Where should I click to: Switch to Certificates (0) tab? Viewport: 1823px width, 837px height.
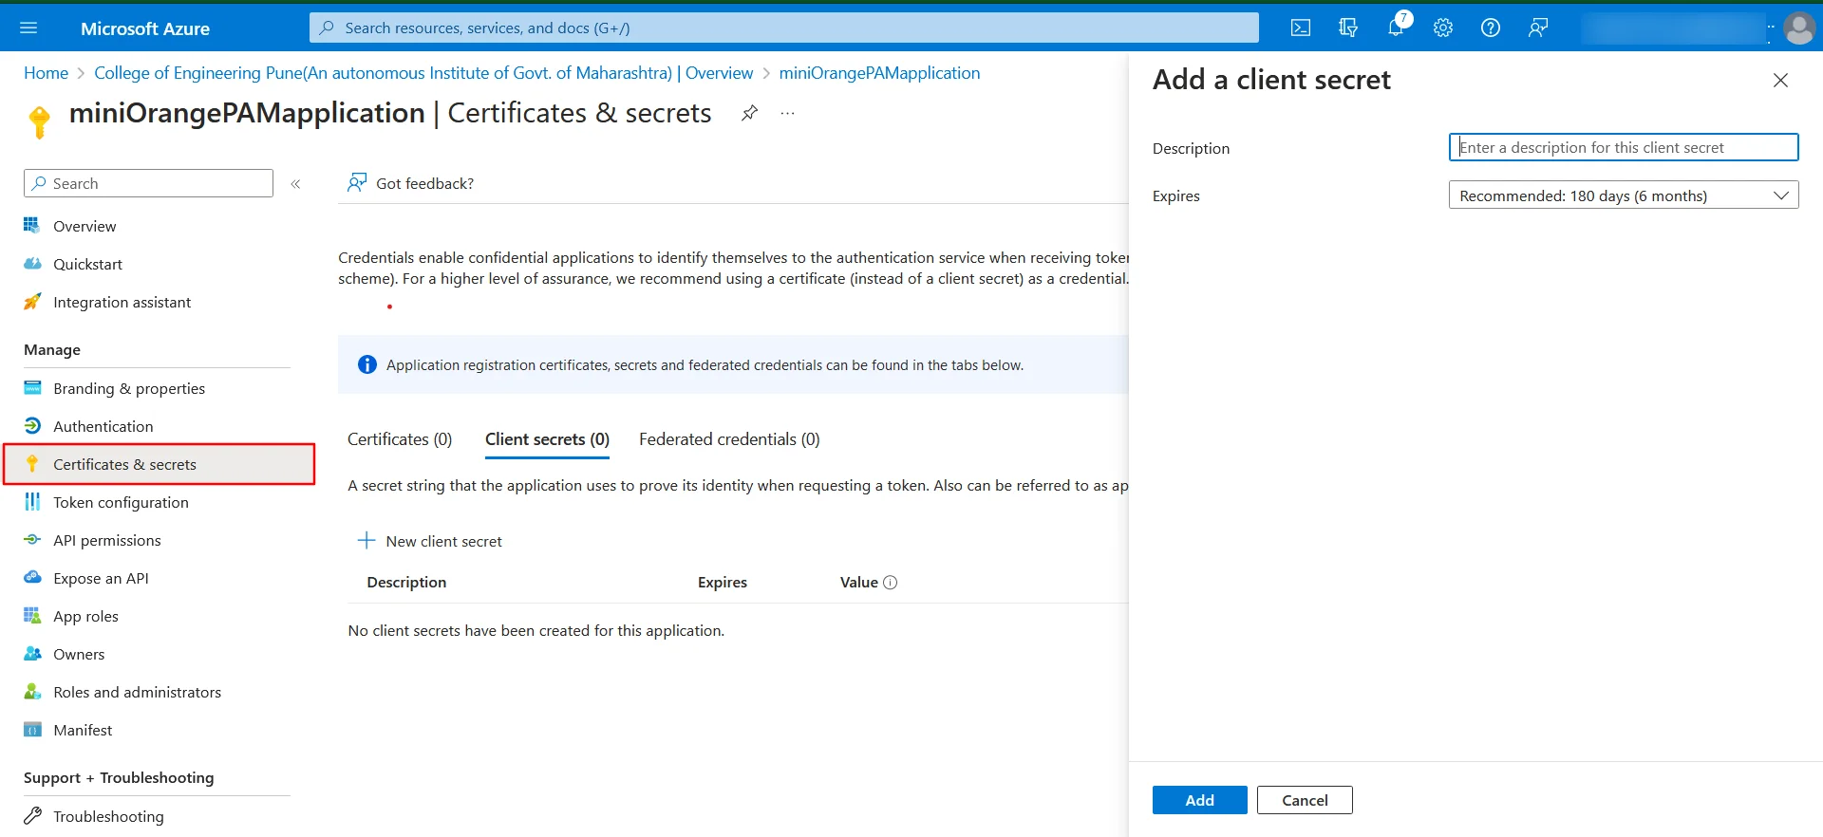400,439
